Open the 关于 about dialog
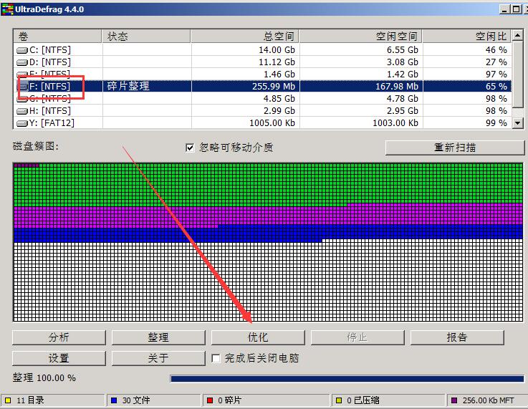The height and width of the screenshot is (409, 528). click(x=158, y=358)
